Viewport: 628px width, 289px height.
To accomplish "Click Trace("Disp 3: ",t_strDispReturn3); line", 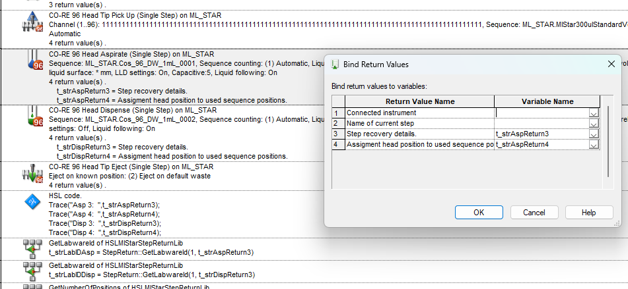I will (105, 223).
